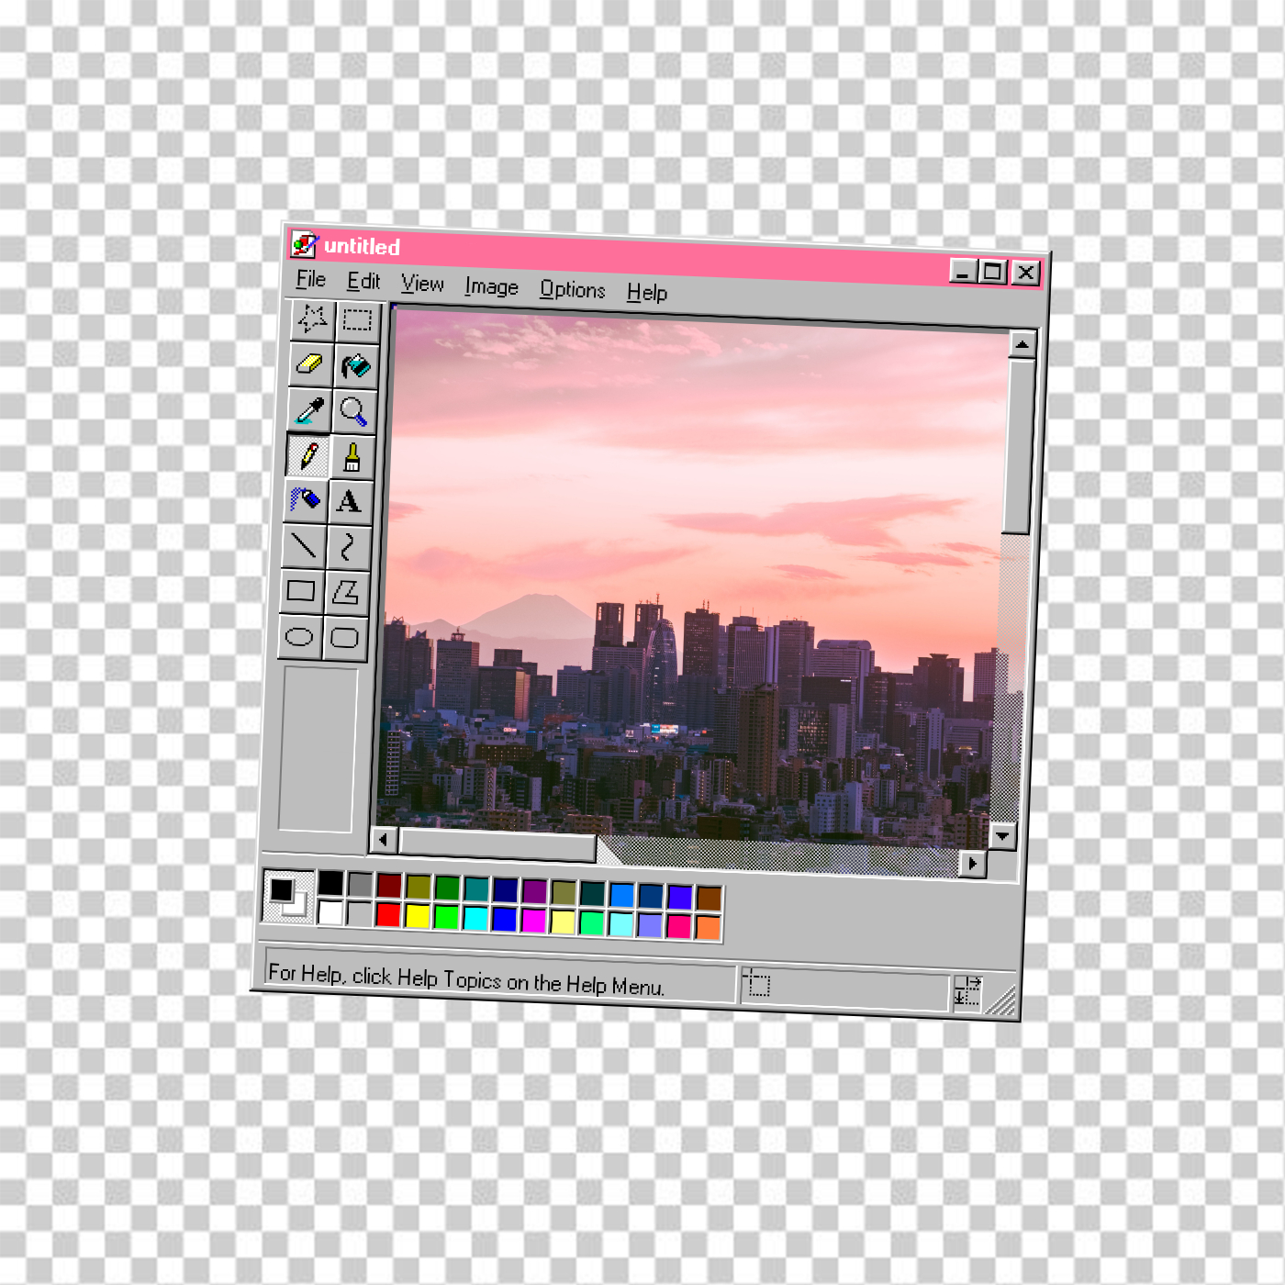Choose the Brush tool

[x=352, y=456]
